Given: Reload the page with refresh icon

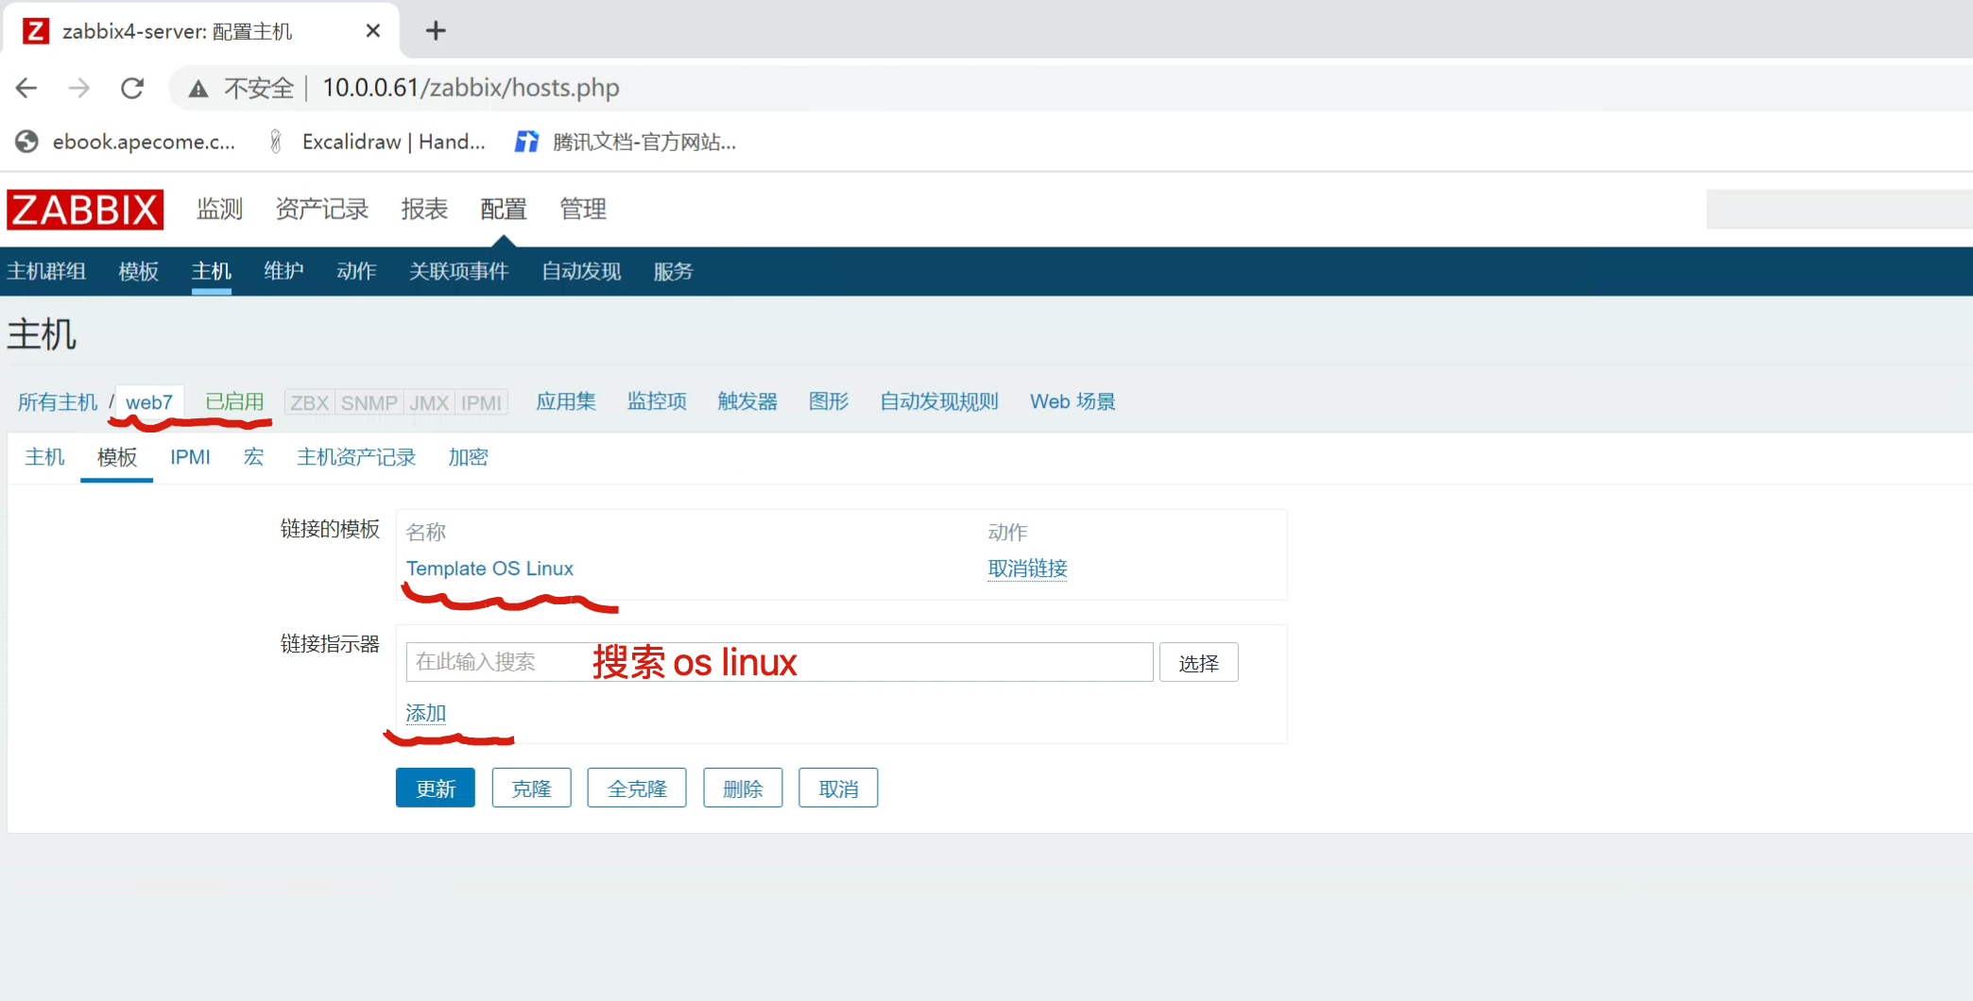Looking at the screenshot, I should (132, 88).
